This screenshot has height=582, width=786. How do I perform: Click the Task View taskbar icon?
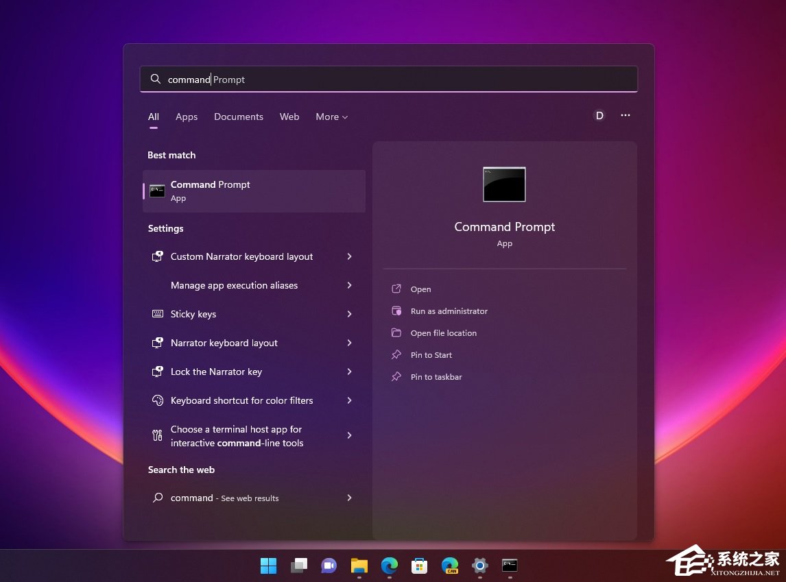click(x=298, y=566)
